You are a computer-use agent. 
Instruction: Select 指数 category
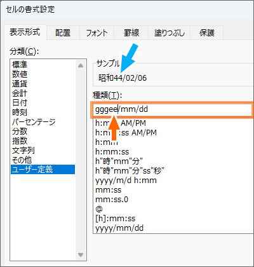pos(43,140)
